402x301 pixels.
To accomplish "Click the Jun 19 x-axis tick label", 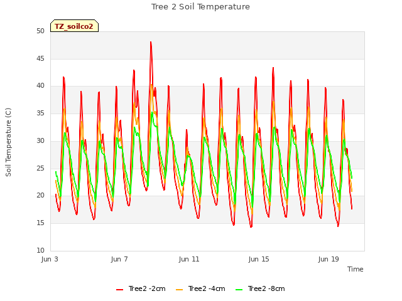I will pos(329,259).
